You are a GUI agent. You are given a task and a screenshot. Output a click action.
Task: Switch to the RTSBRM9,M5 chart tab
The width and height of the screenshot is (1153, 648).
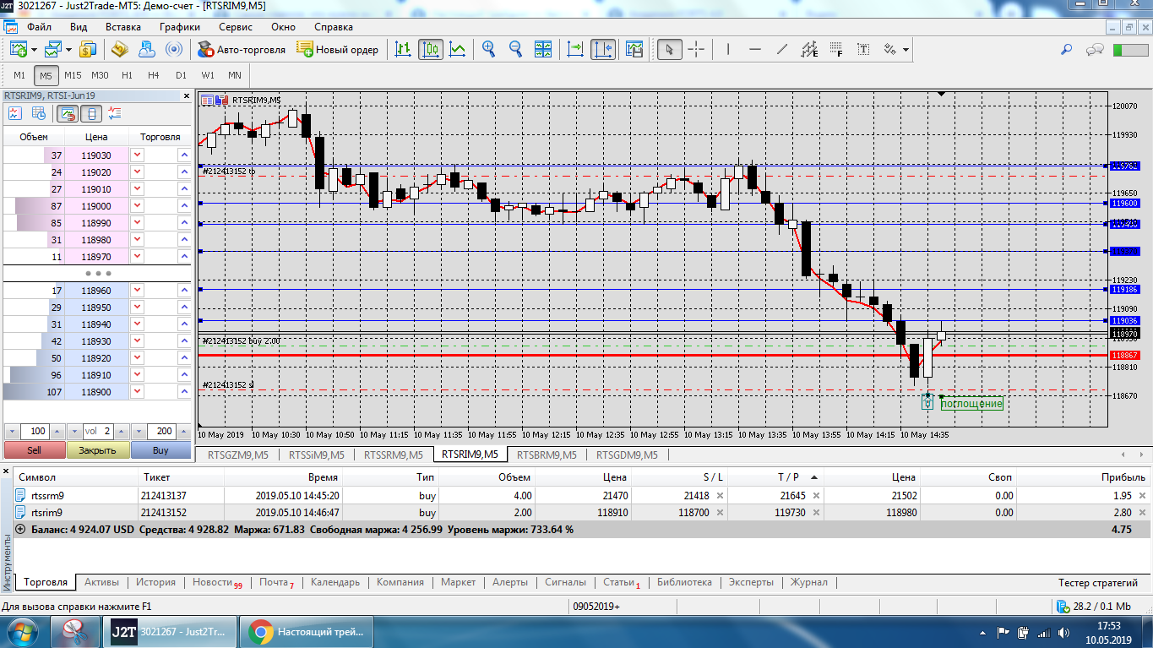547,455
